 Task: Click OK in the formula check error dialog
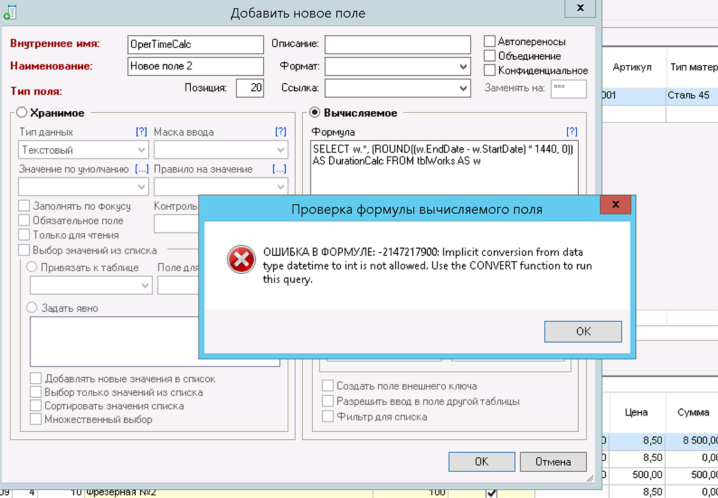pos(583,331)
